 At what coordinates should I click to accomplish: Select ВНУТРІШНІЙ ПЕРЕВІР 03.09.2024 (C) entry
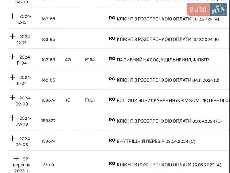[156, 141]
